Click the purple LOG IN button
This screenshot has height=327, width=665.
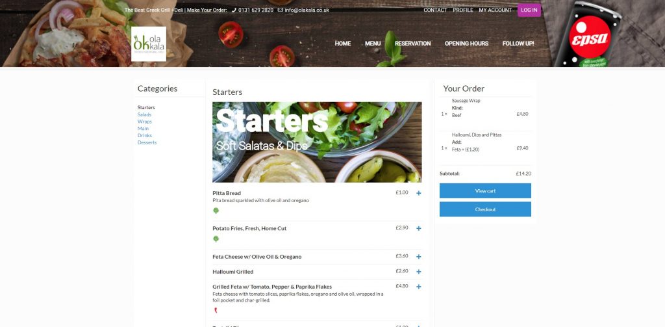pos(529,10)
